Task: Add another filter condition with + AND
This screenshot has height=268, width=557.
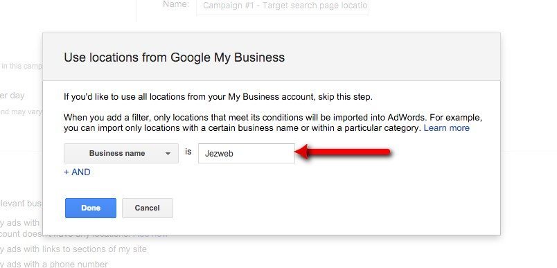Action: (x=77, y=172)
